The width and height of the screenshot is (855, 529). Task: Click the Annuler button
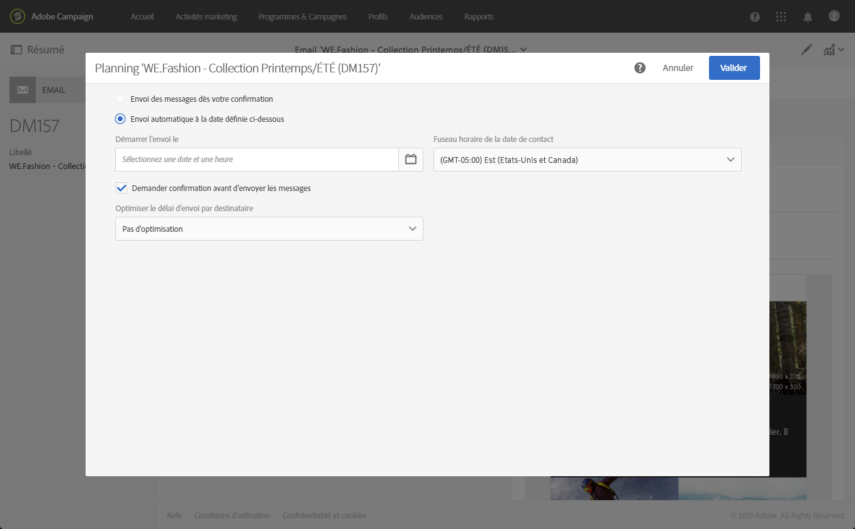(x=678, y=68)
